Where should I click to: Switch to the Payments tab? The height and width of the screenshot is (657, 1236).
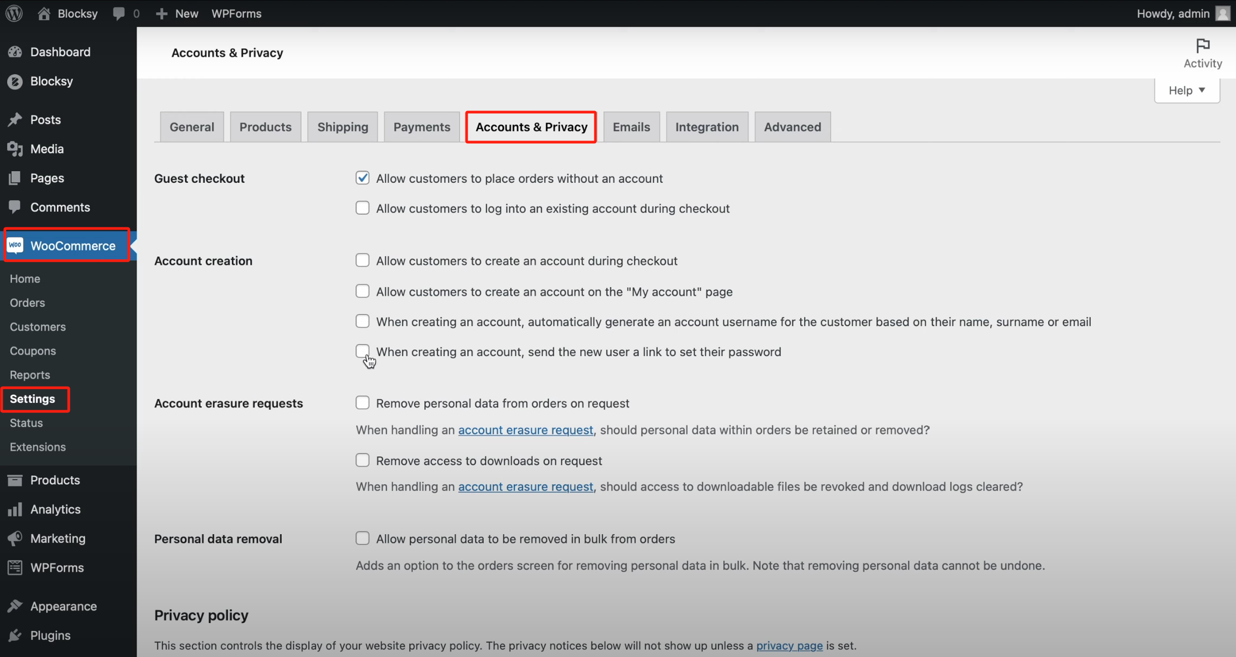(x=421, y=127)
